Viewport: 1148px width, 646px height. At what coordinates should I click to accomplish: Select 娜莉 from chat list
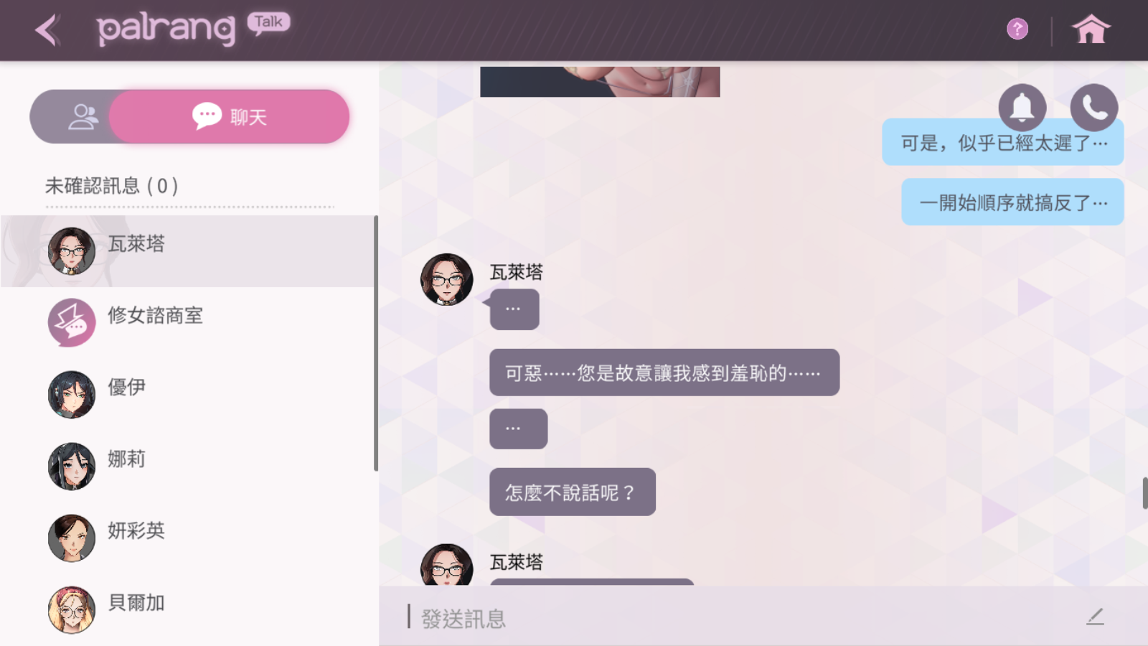coord(188,466)
